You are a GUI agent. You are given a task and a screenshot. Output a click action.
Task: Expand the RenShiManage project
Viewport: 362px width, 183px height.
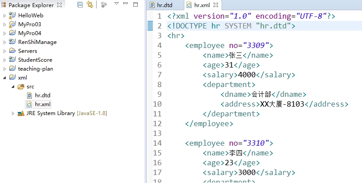click(x=4, y=42)
